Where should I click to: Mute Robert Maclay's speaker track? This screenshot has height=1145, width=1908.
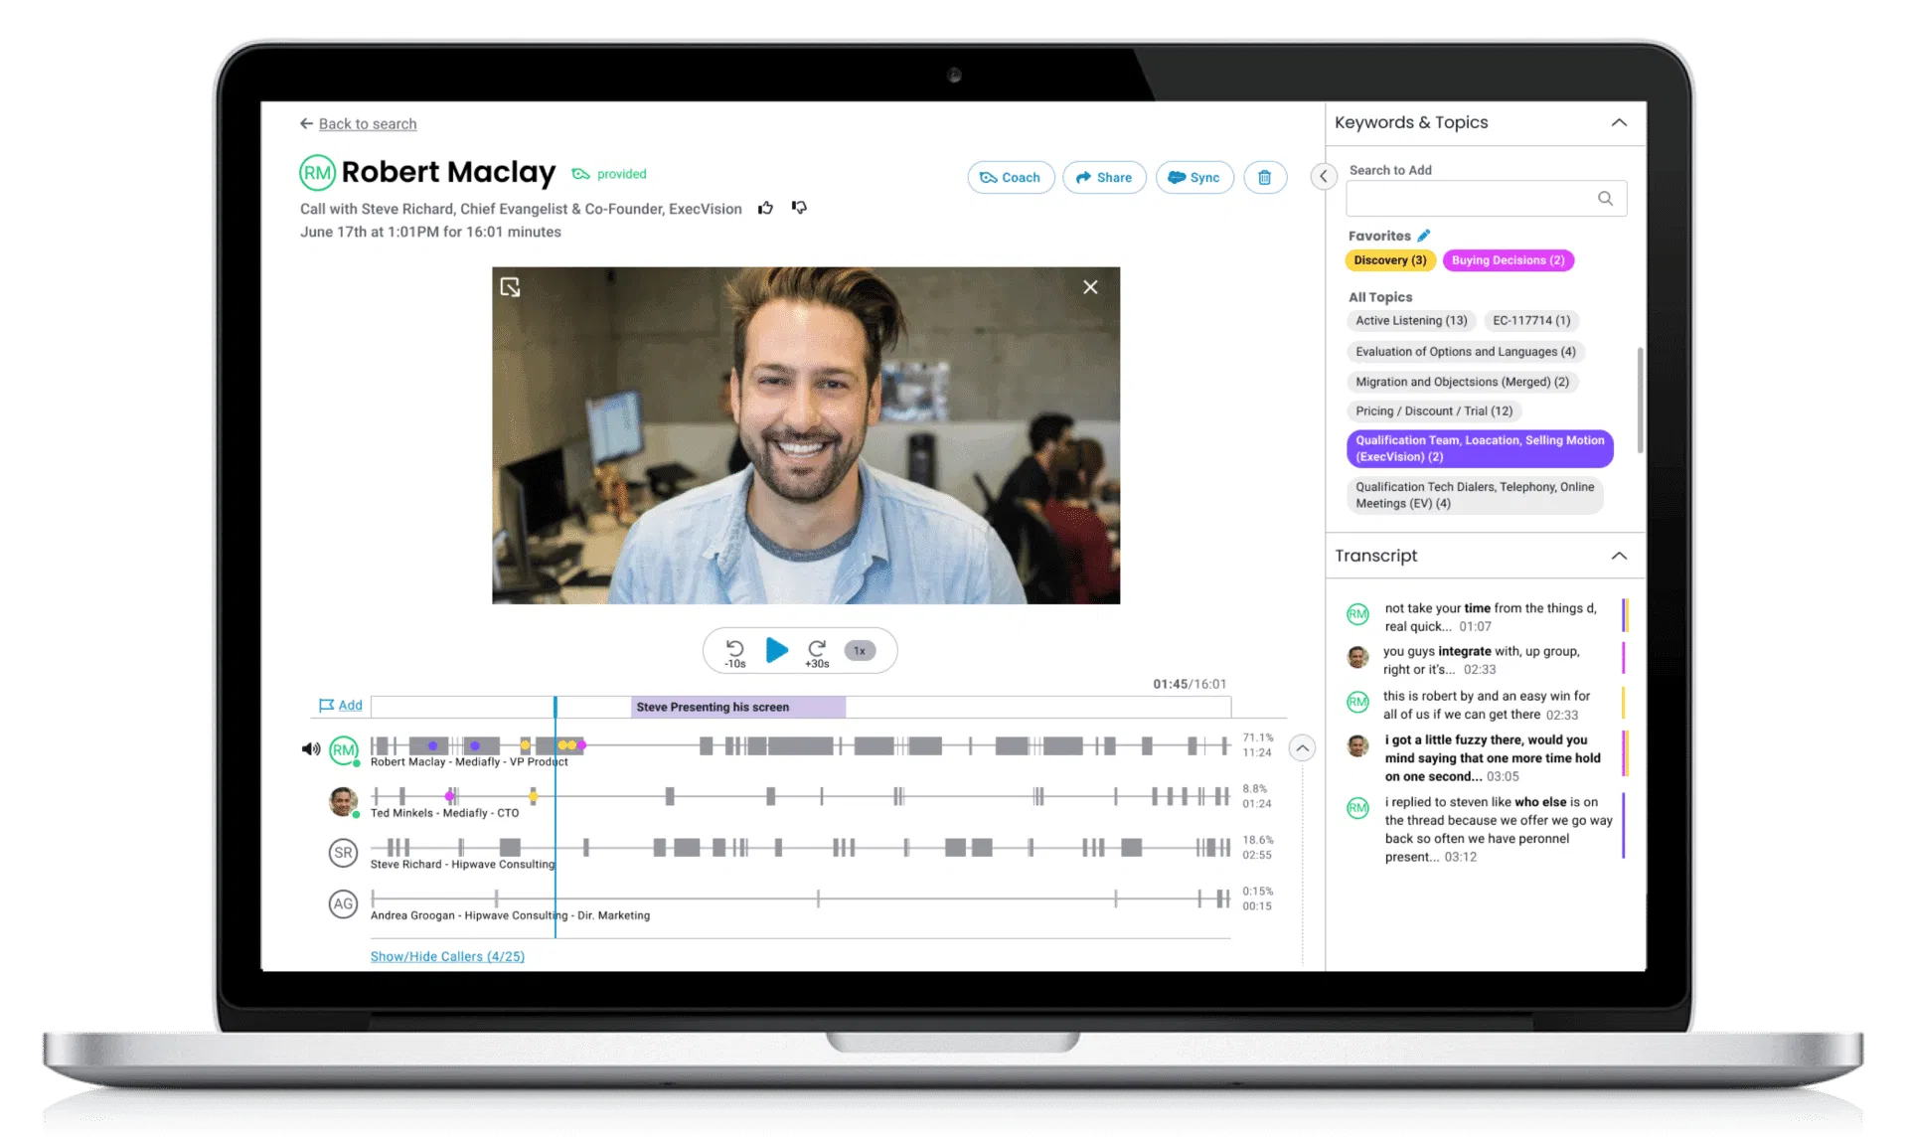point(310,749)
